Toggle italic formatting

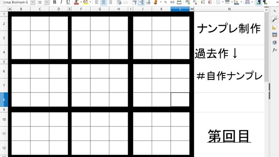point(61,2)
